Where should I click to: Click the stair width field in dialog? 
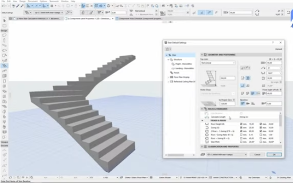click(x=274, y=63)
